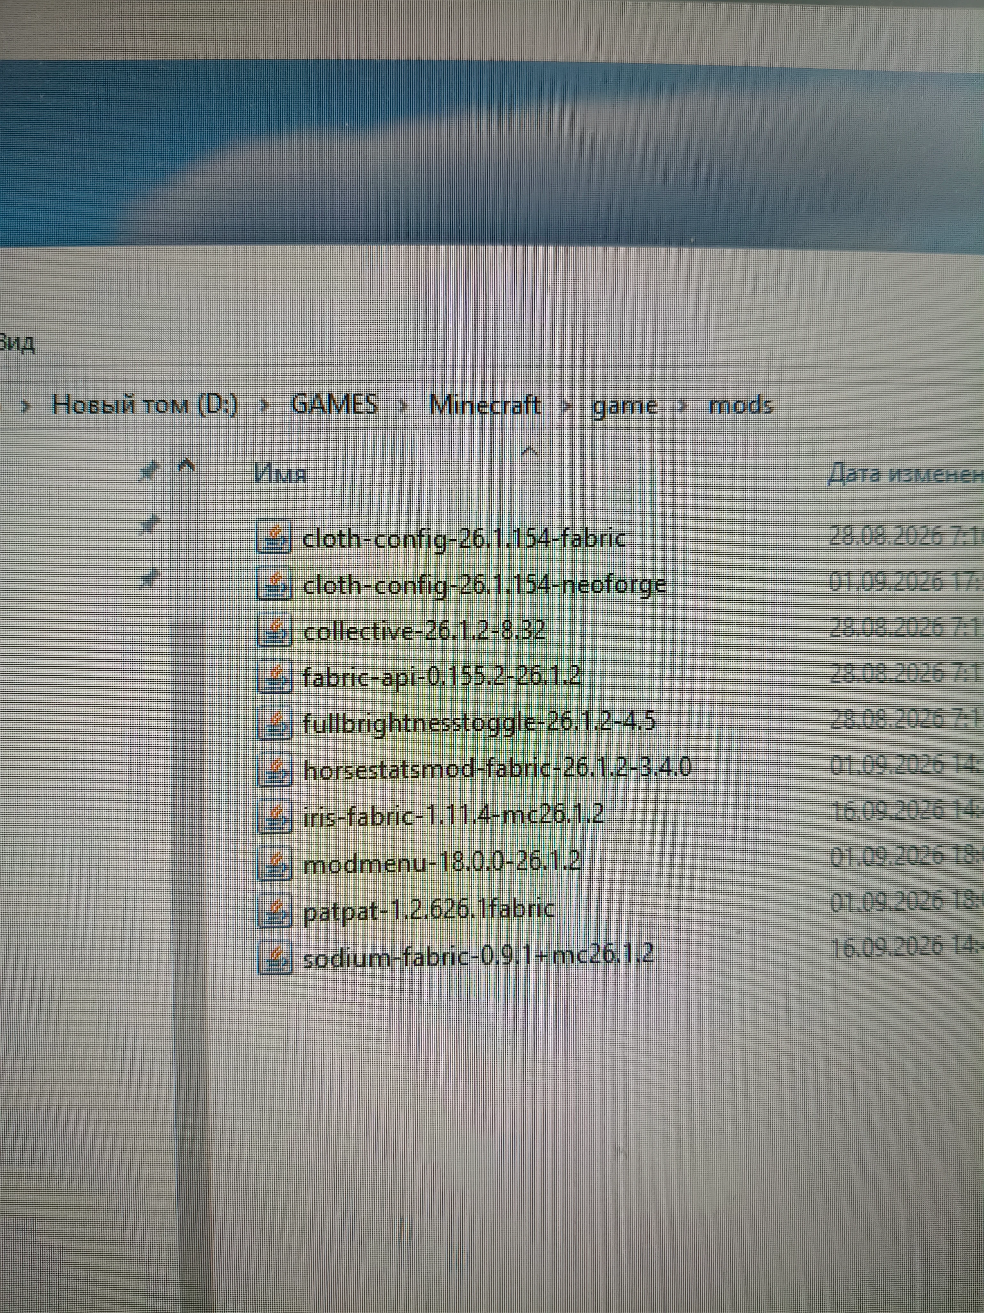Select file cloth-config-26.1.154-fabric
Screen dimensions: 984x1313
[464, 539]
